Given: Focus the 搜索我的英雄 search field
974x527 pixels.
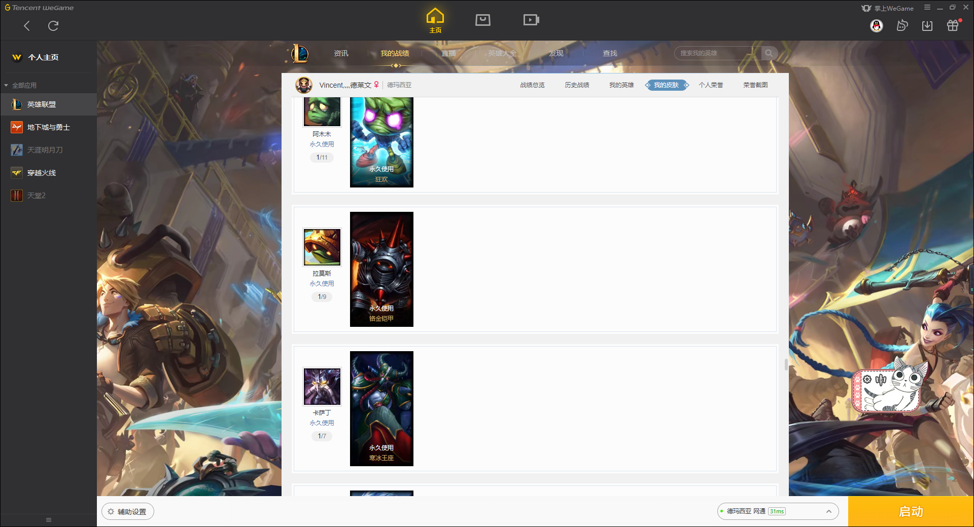Looking at the screenshot, I should (718, 53).
